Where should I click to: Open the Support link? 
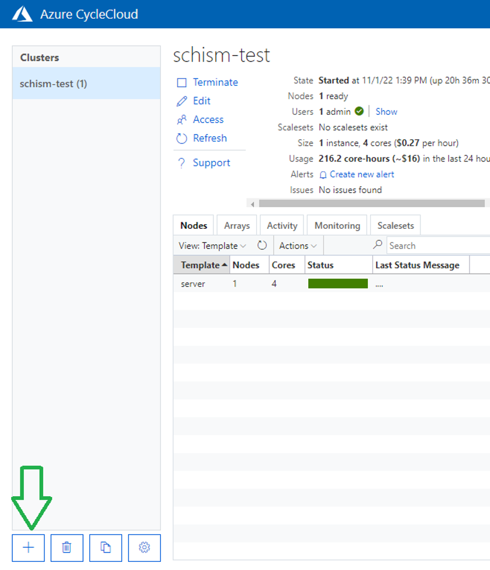(212, 163)
